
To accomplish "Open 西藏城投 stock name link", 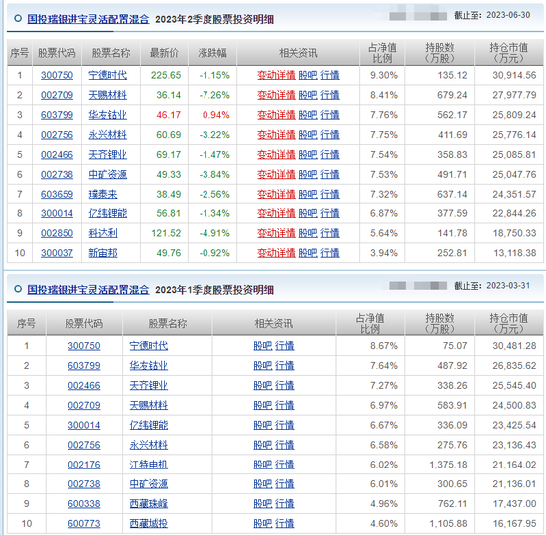I will [x=149, y=524].
